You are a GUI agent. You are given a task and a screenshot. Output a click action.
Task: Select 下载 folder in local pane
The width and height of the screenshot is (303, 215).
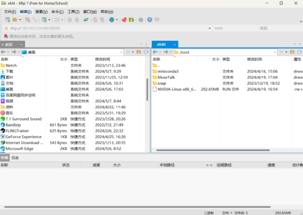[7, 71]
